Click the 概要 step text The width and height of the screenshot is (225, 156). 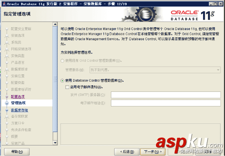tap(14, 136)
